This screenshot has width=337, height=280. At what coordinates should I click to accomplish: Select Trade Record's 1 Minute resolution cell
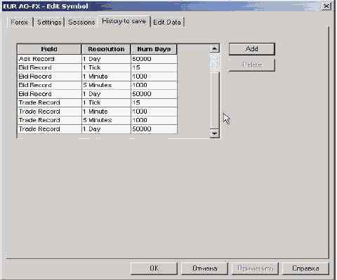tap(106, 112)
